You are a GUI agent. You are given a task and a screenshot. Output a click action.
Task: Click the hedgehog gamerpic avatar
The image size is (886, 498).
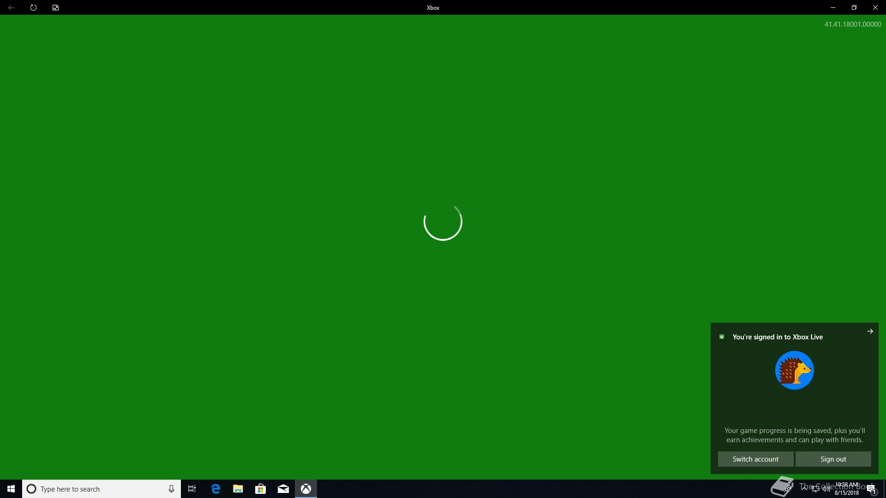[x=794, y=370]
